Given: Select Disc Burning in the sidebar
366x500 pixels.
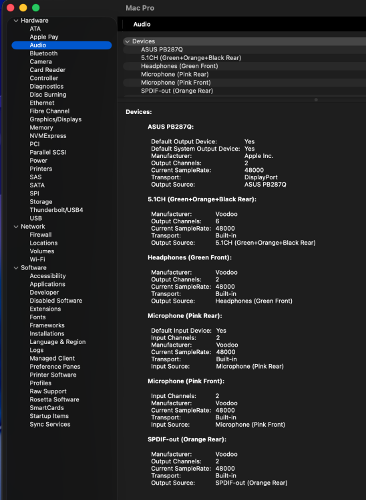Looking at the screenshot, I should tap(48, 95).
